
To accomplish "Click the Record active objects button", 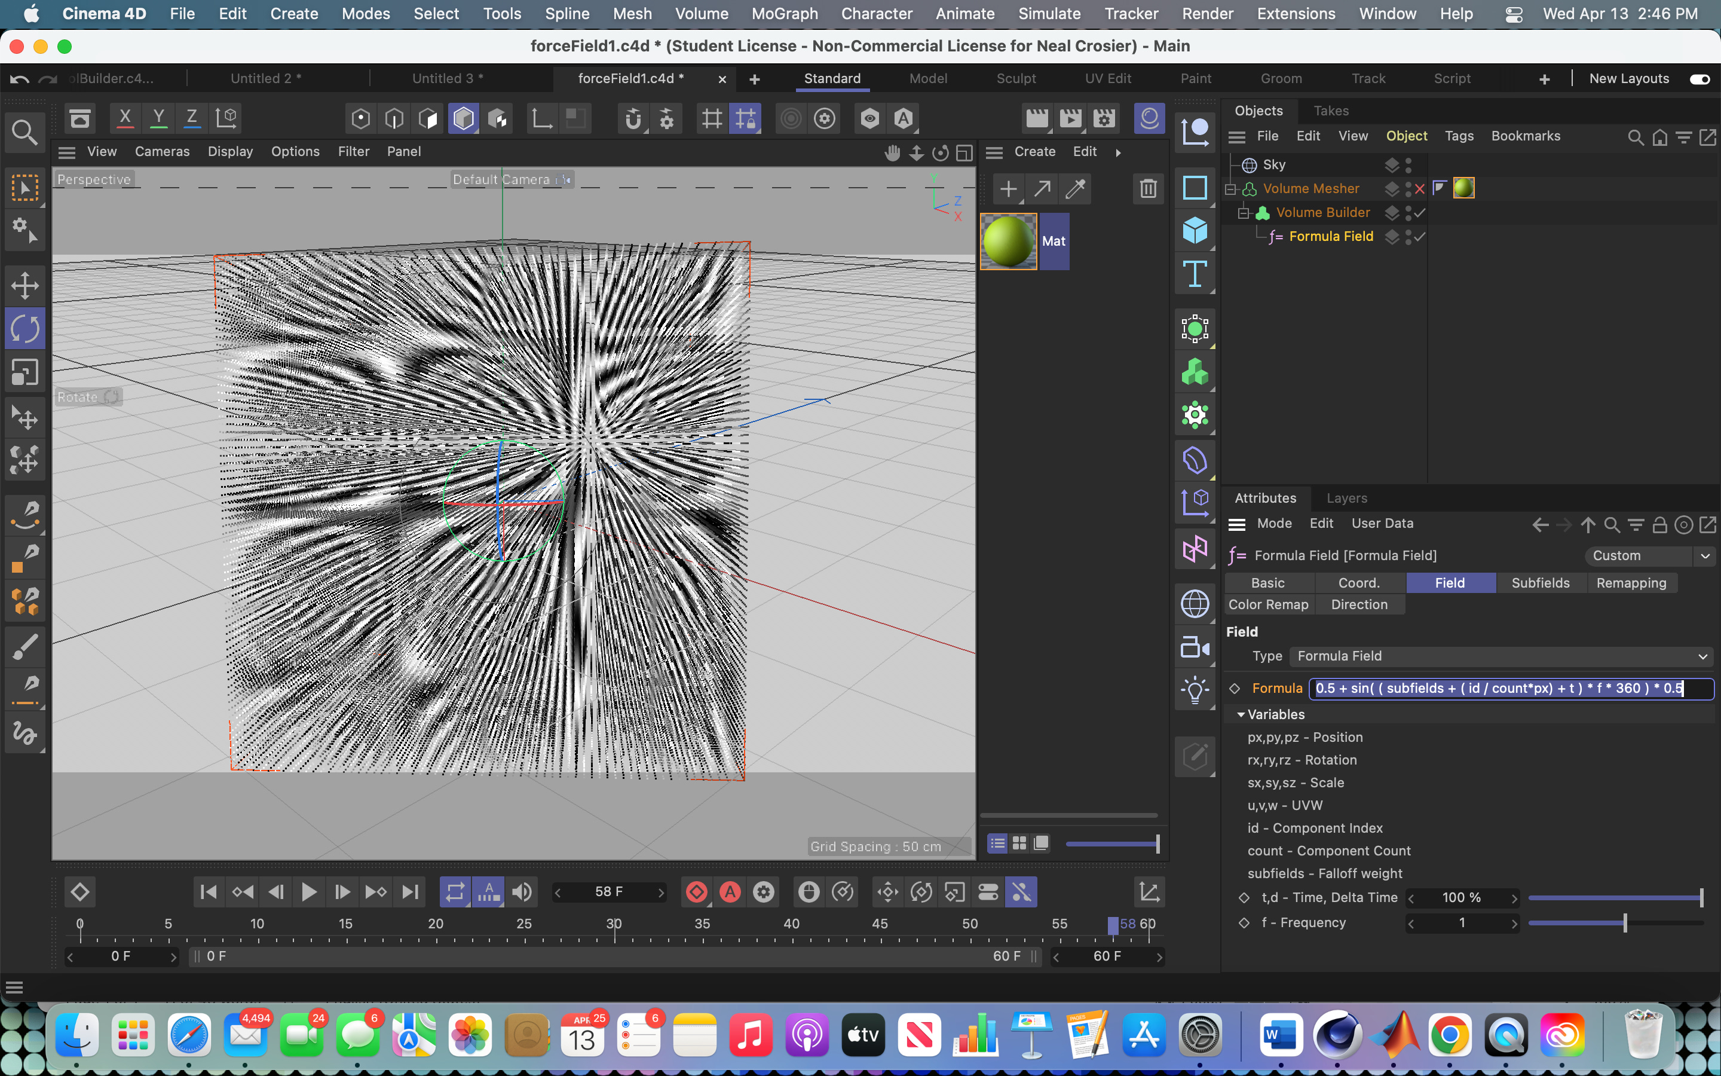I will [x=697, y=892].
